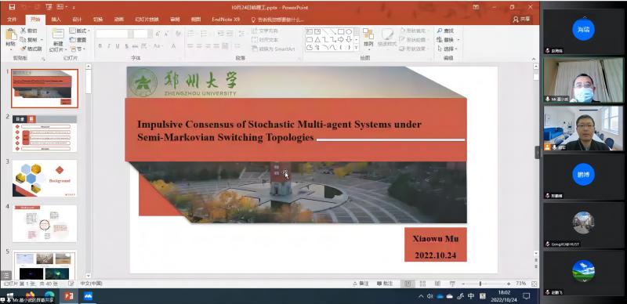Toggle Normal view in the status bar
Screen dimensions: 627x304
[x=408, y=284]
